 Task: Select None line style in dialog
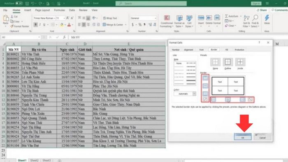(179, 63)
